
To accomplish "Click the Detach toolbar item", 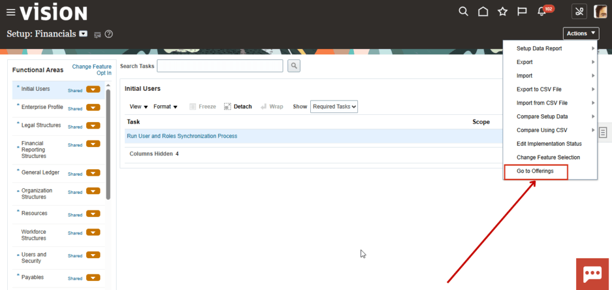I will click(238, 106).
